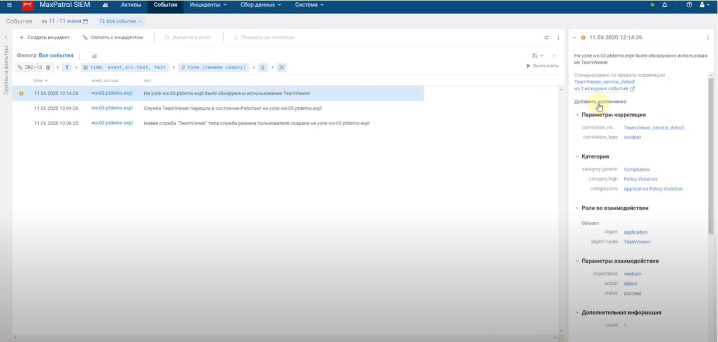Screen dimensions: 718x342
Task: Click Выпустить отчет button
Action: tap(188, 38)
